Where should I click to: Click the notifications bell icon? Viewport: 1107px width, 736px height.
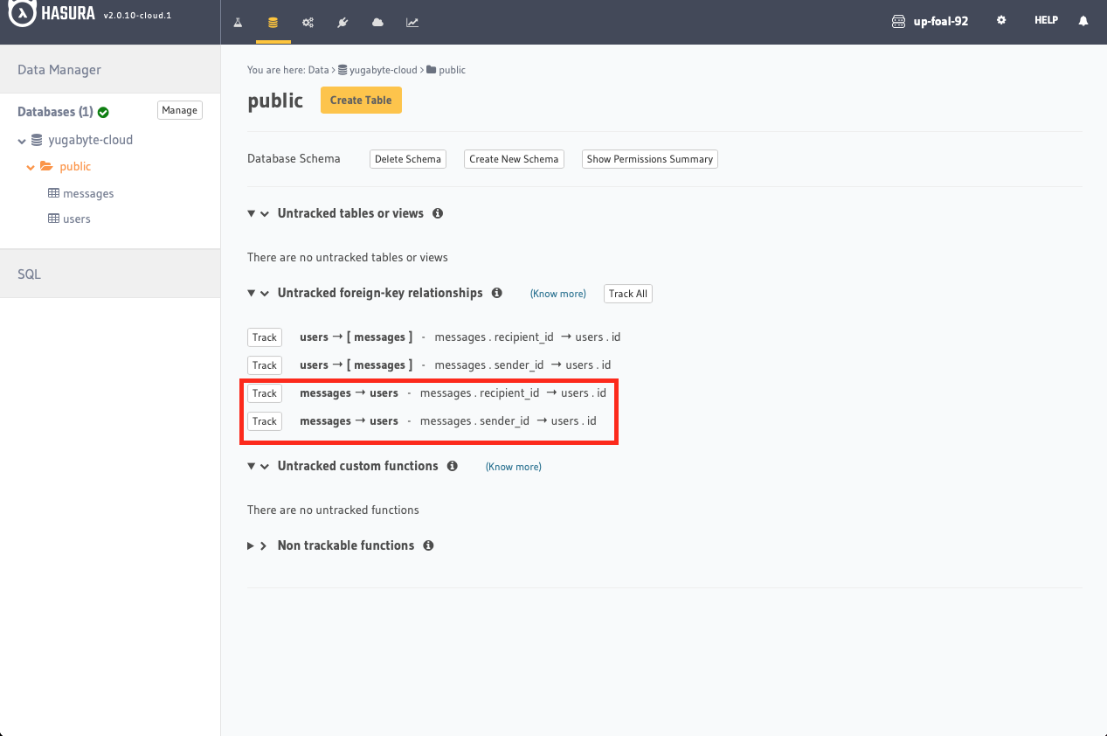pyautogui.click(x=1083, y=20)
